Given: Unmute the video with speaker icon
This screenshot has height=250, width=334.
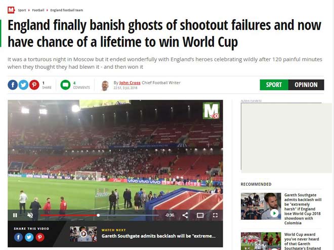Looking at the screenshot, I should (x=30, y=215).
